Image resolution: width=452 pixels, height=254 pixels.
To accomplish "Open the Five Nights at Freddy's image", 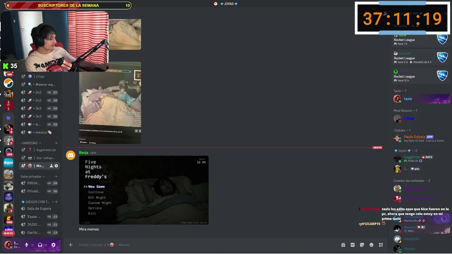I will pos(144,190).
